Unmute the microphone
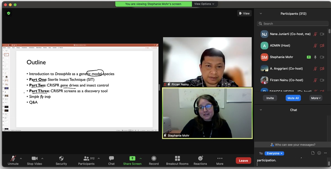 click(x=13, y=160)
